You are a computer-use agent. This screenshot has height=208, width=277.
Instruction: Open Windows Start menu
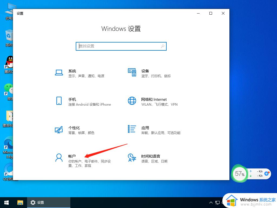[x=6, y=203]
